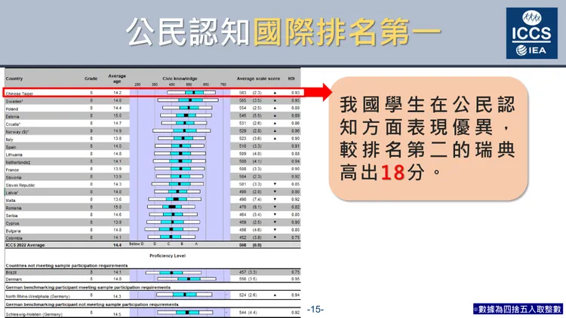Viewport: 566px width, 318px height.
Task: Click the Colombia civic knowledge bar
Action: (172, 237)
